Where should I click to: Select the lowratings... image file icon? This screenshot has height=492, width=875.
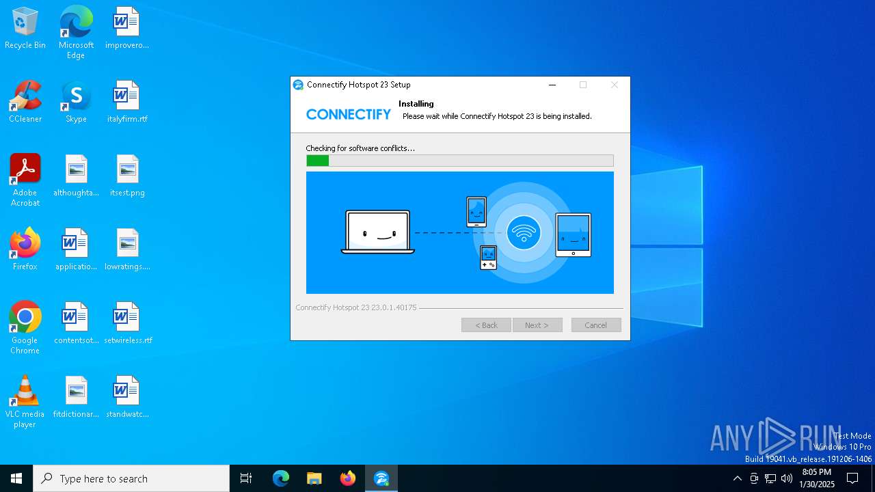click(x=127, y=250)
